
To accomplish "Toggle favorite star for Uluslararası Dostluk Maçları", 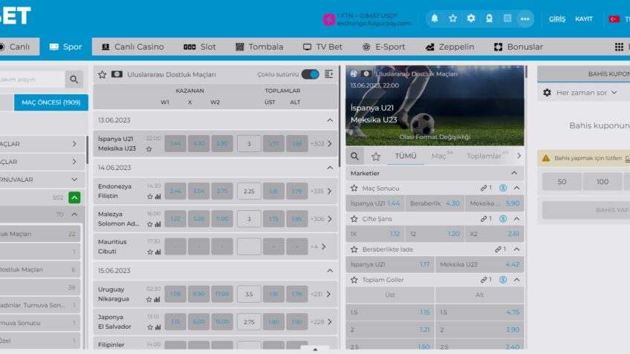I will 103,74.
